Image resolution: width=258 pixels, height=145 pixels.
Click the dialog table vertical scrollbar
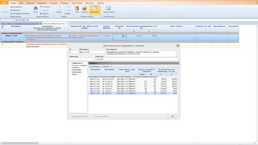[x=178, y=91]
